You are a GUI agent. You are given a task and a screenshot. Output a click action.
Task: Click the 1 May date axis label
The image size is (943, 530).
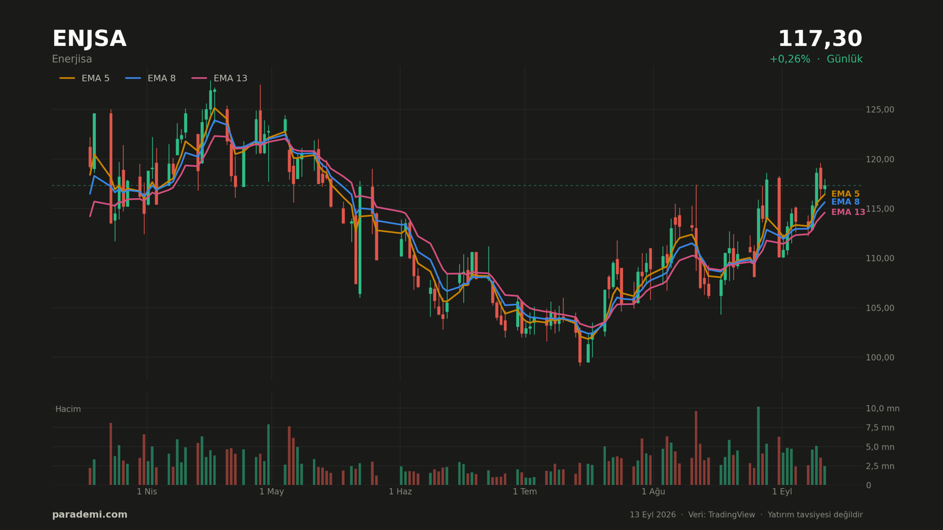click(x=272, y=492)
